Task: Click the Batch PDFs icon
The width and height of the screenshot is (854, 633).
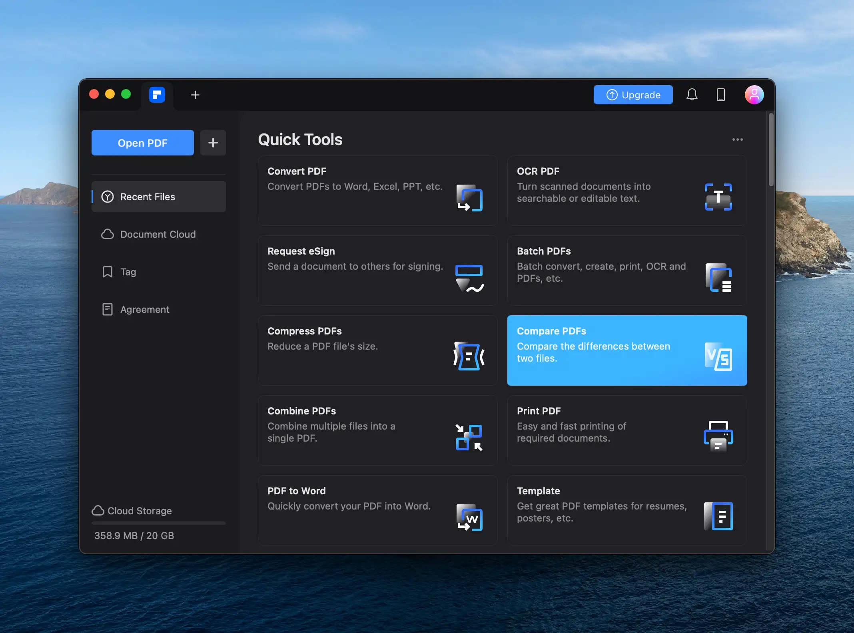Action: pyautogui.click(x=718, y=278)
